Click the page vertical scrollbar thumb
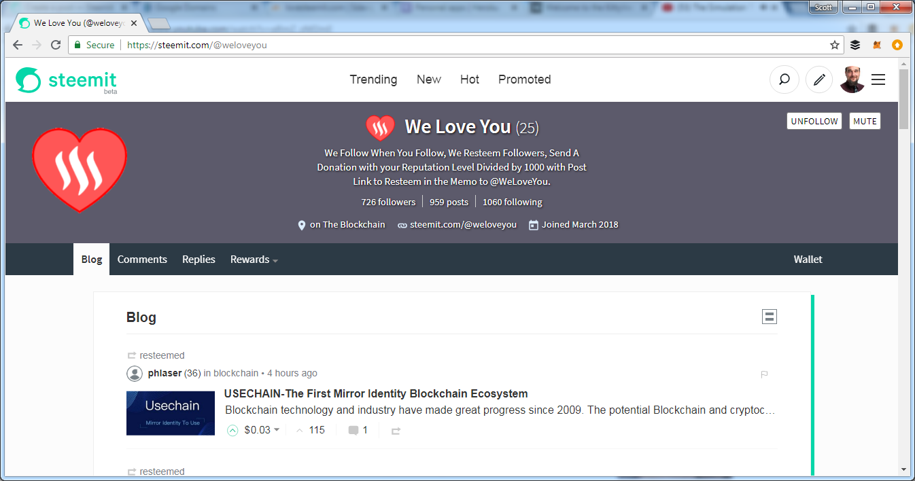Screen dimensions: 915x481 903,99
